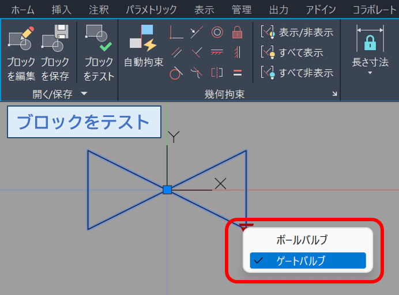The width and height of the screenshot is (399, 295).
Task: Click すべて表示 to show all constraints
Action: click(292, 52)
